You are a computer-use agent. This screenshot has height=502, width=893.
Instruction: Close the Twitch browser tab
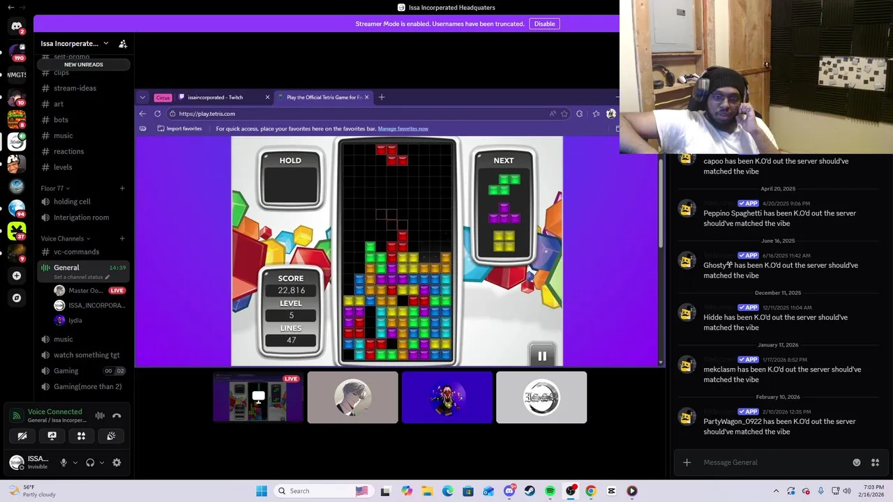[267, 98]
